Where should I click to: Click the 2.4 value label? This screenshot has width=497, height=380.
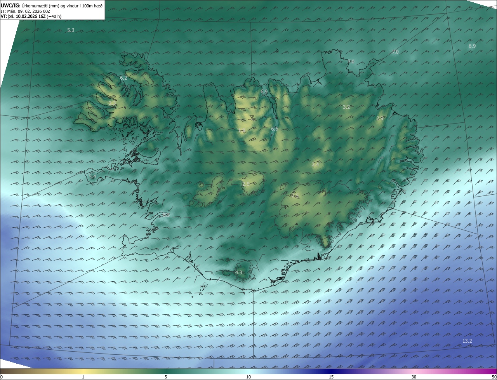pos(315,165)
